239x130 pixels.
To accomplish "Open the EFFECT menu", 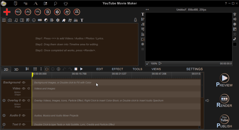I will [x=117, y=69].
